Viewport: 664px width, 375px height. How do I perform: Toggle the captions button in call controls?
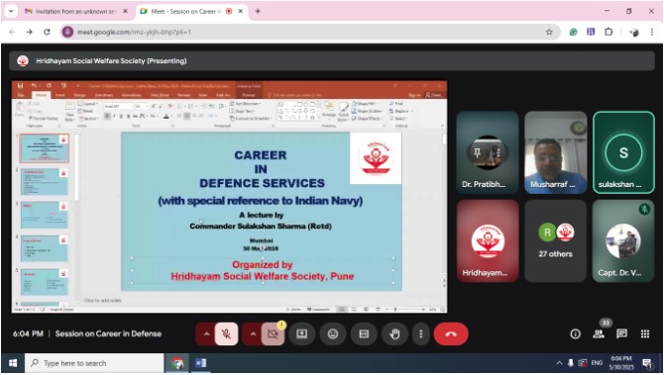pyautogui.click(x=364, y=334)
